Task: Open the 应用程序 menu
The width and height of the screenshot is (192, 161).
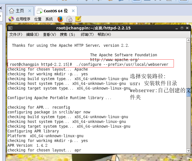Action: tap(23, 19)
